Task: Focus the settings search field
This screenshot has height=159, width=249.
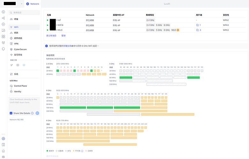Action: click(x=24, y=12)
